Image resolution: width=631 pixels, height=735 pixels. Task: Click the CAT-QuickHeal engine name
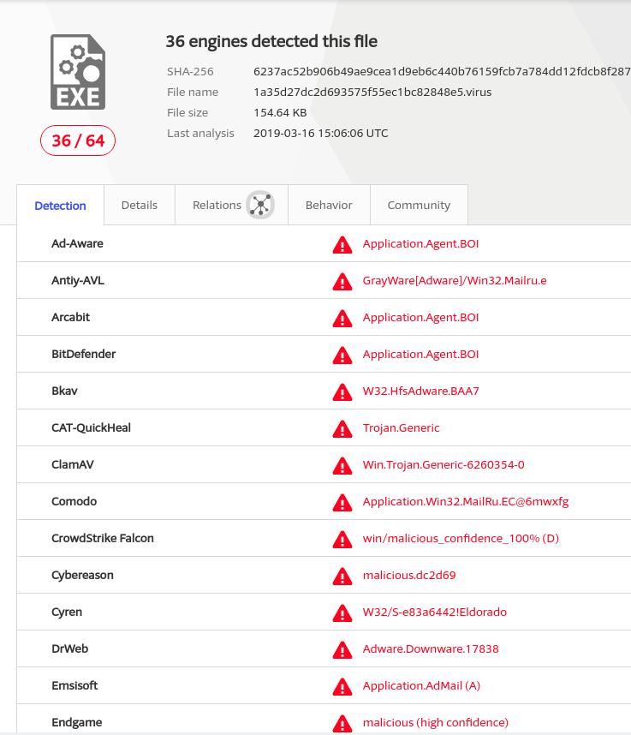point(92,427)
